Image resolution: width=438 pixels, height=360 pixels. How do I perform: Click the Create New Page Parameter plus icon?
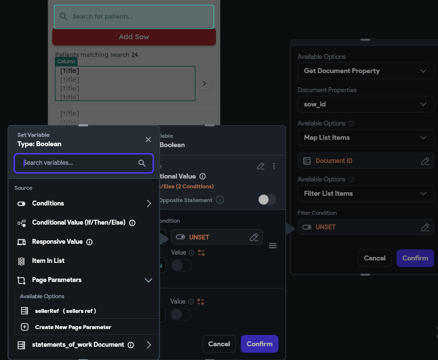click(x=25, y=327)
